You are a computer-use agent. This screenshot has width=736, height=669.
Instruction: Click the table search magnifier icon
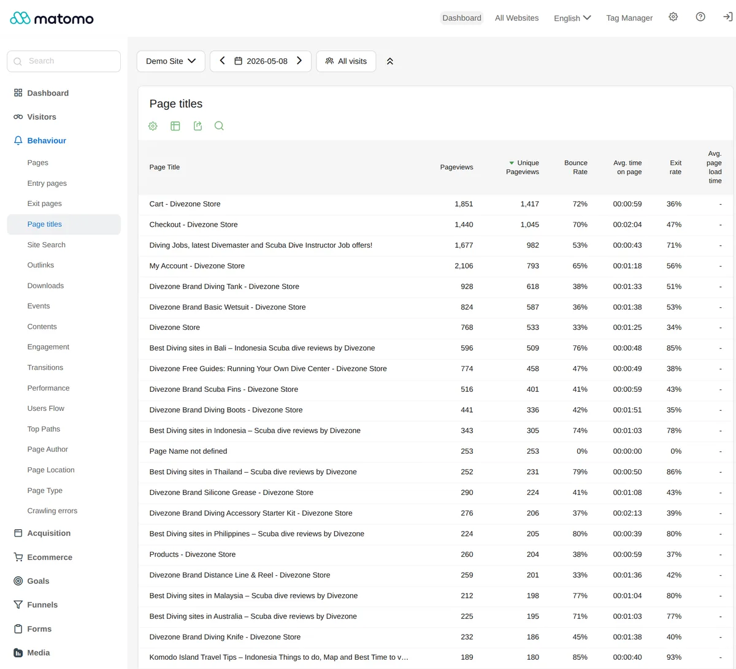[219, 126]
